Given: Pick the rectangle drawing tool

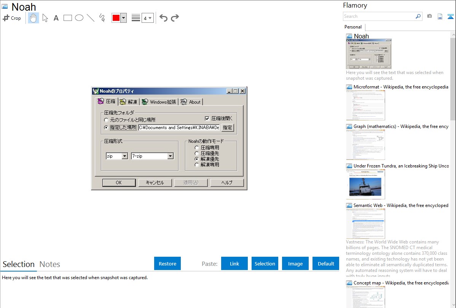Looking at the screenshot, I should coord(67,18).
